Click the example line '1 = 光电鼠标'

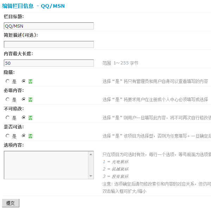coord(116,162)
